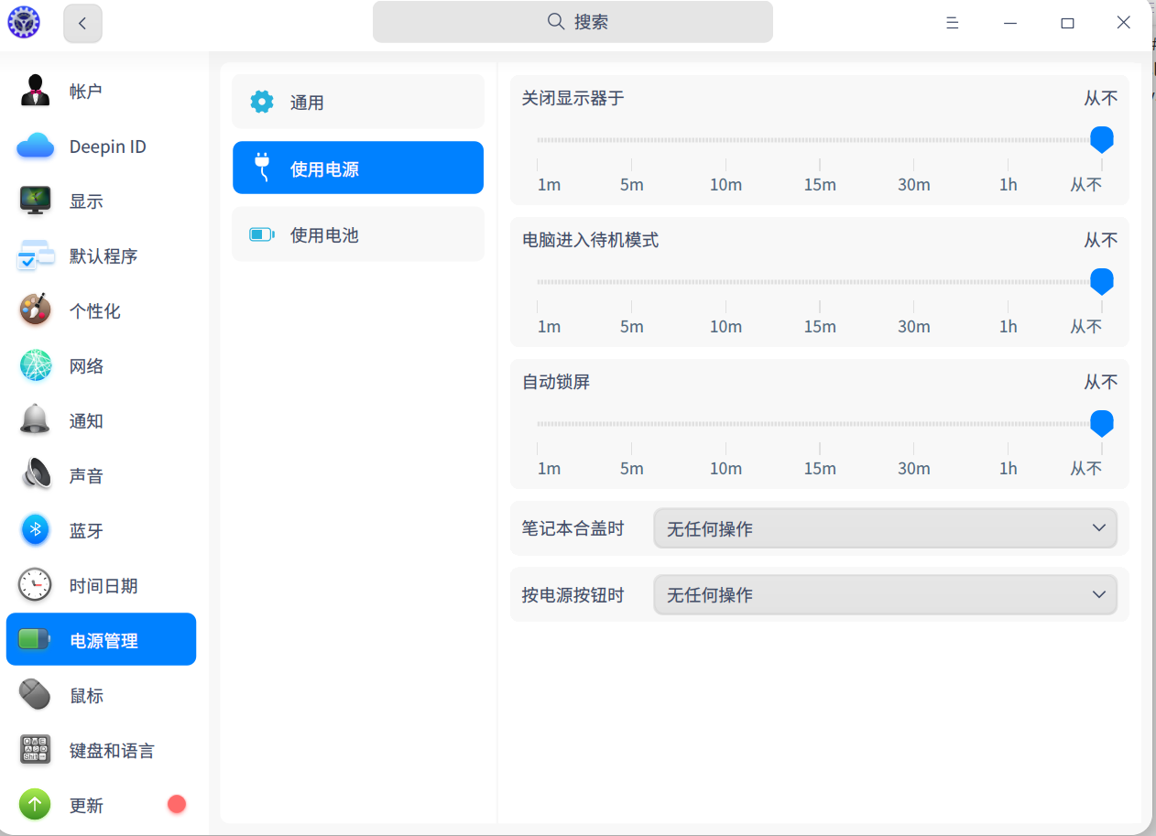
Task: Expand the 按电源按钮时 dropdown
Action: 885,595
